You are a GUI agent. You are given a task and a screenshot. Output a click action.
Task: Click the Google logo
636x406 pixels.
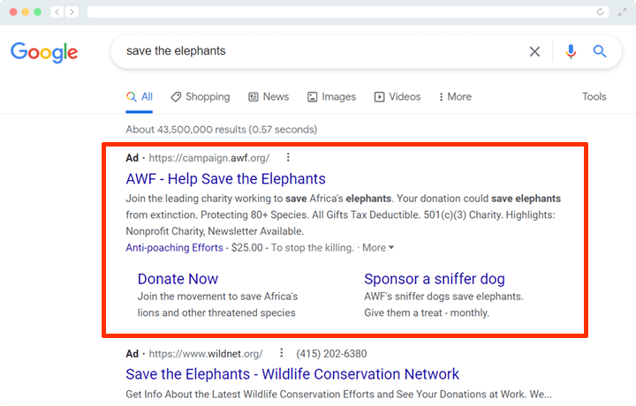click(x=44, y=52)
